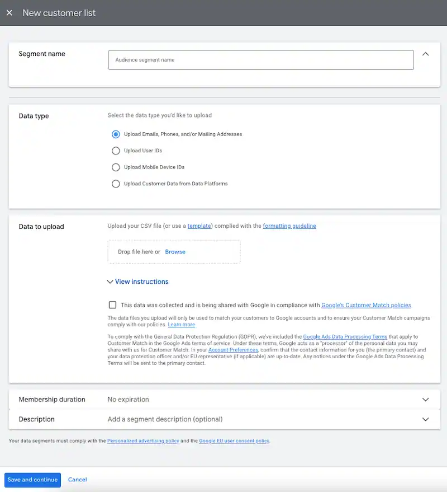This screenshot has width=447, height=492.
Task: Expand the Membership duration section
Action: click(426, 400)
